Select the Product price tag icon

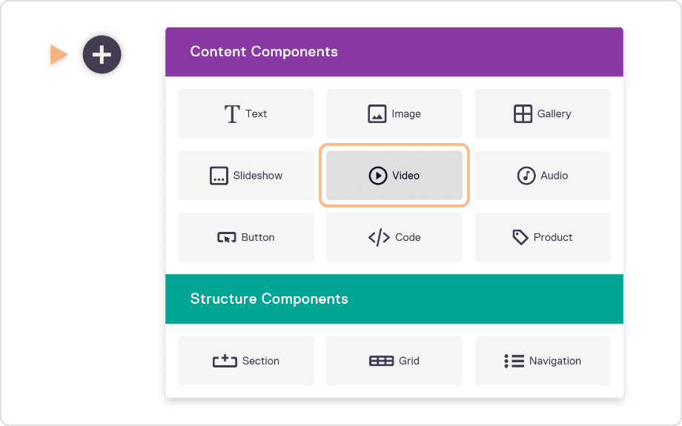click(520, 237)
